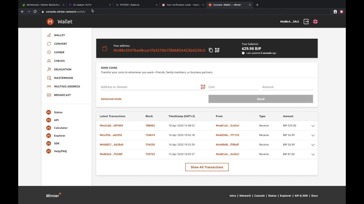
Task: Open block 754614 link
Action: point(150,135)
